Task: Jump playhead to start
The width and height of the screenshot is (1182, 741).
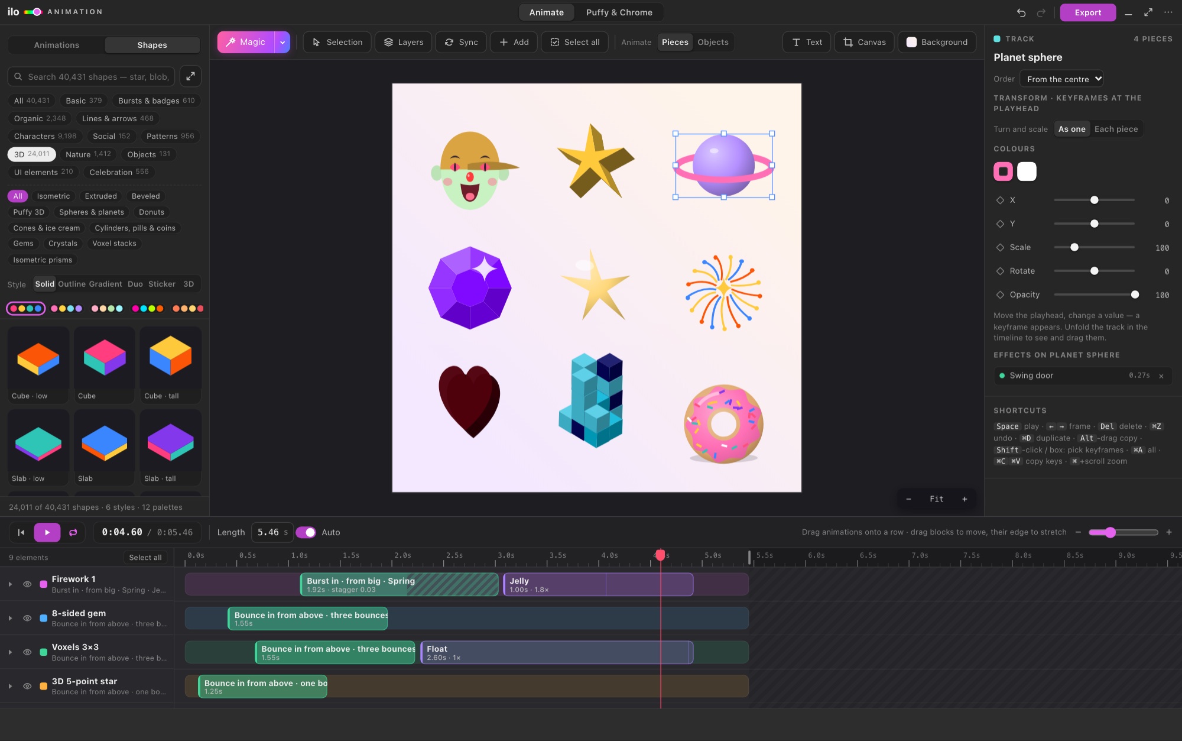Action: (x=21, y=532)
